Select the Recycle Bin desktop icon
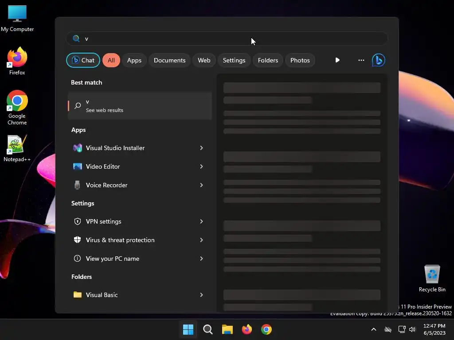Image resolution: width=454 pixels, height=340 pixels. (x=432, y=278)
